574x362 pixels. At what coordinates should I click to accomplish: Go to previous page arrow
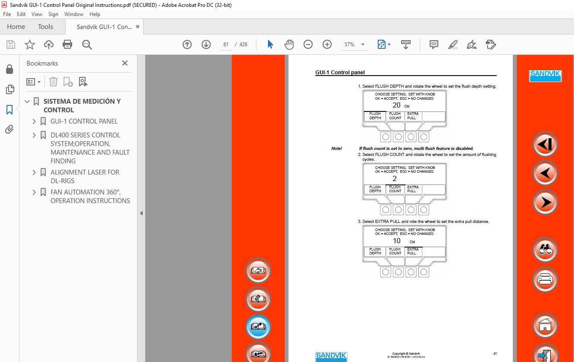[x=187, y=44]
